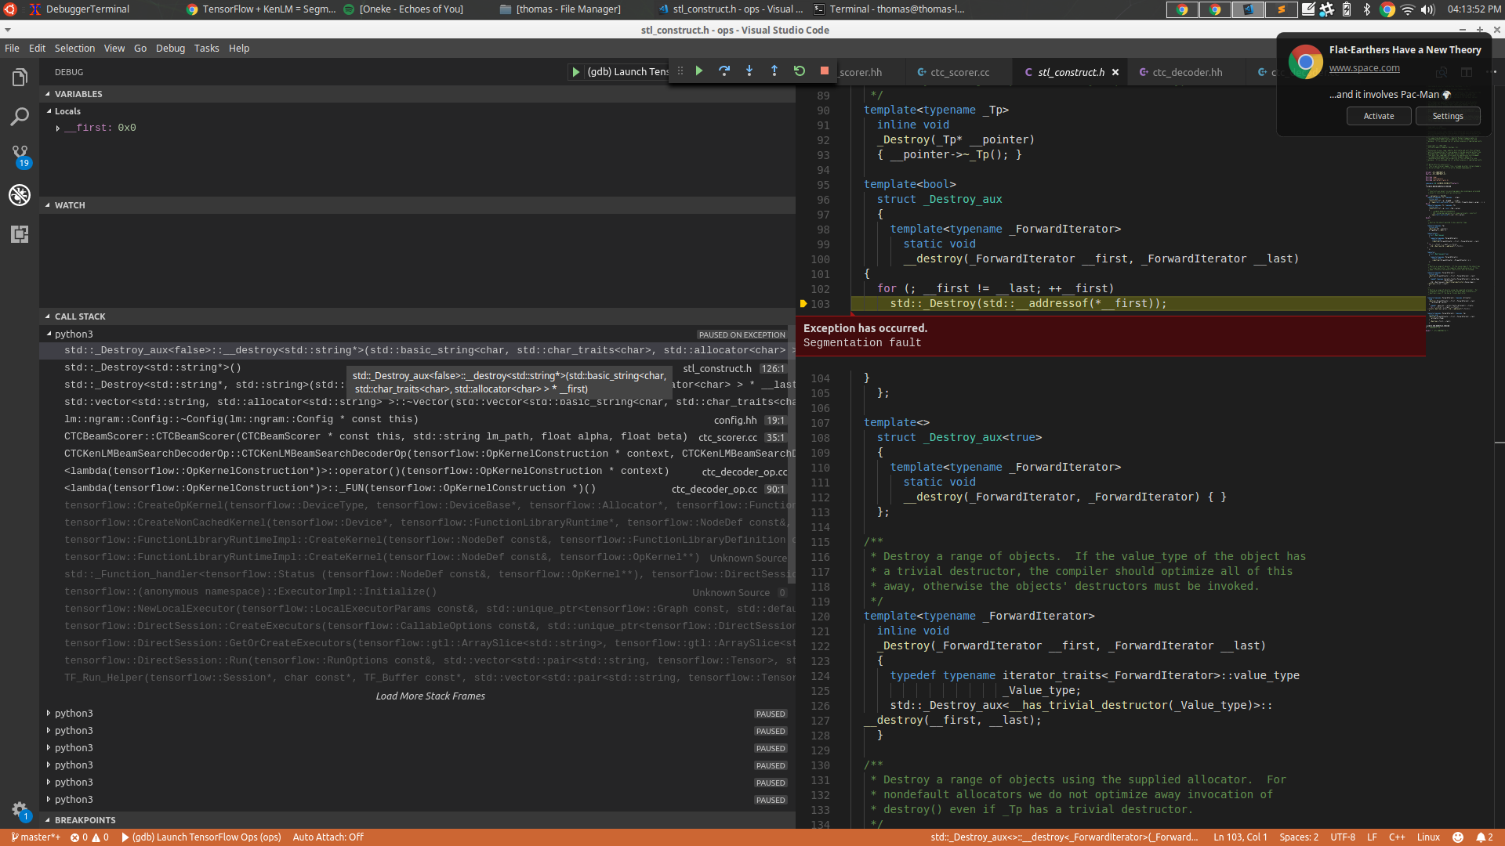This screenshot has width=1505, height=846.
Task: Open the Debug menu
Action: [x=170, y=49]
